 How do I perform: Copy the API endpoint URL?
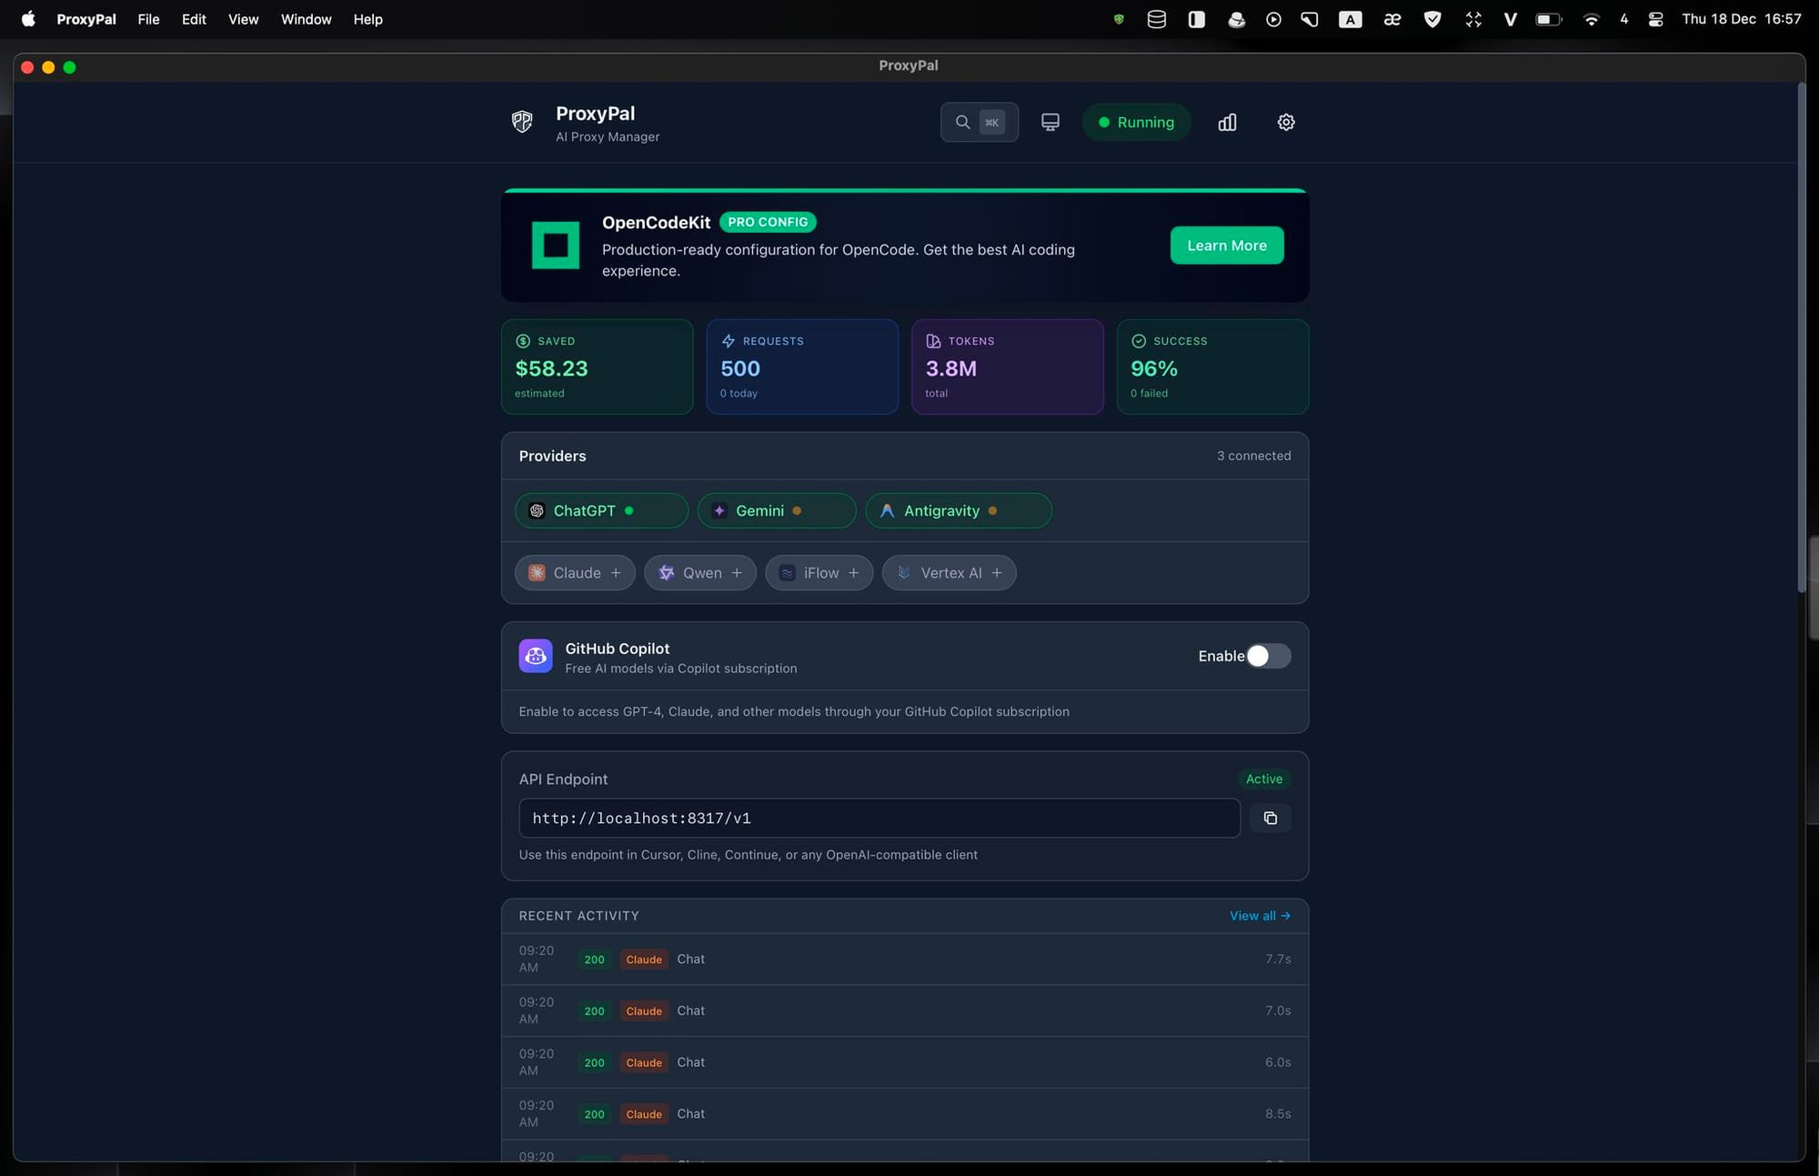click(x=1270, y=818)
